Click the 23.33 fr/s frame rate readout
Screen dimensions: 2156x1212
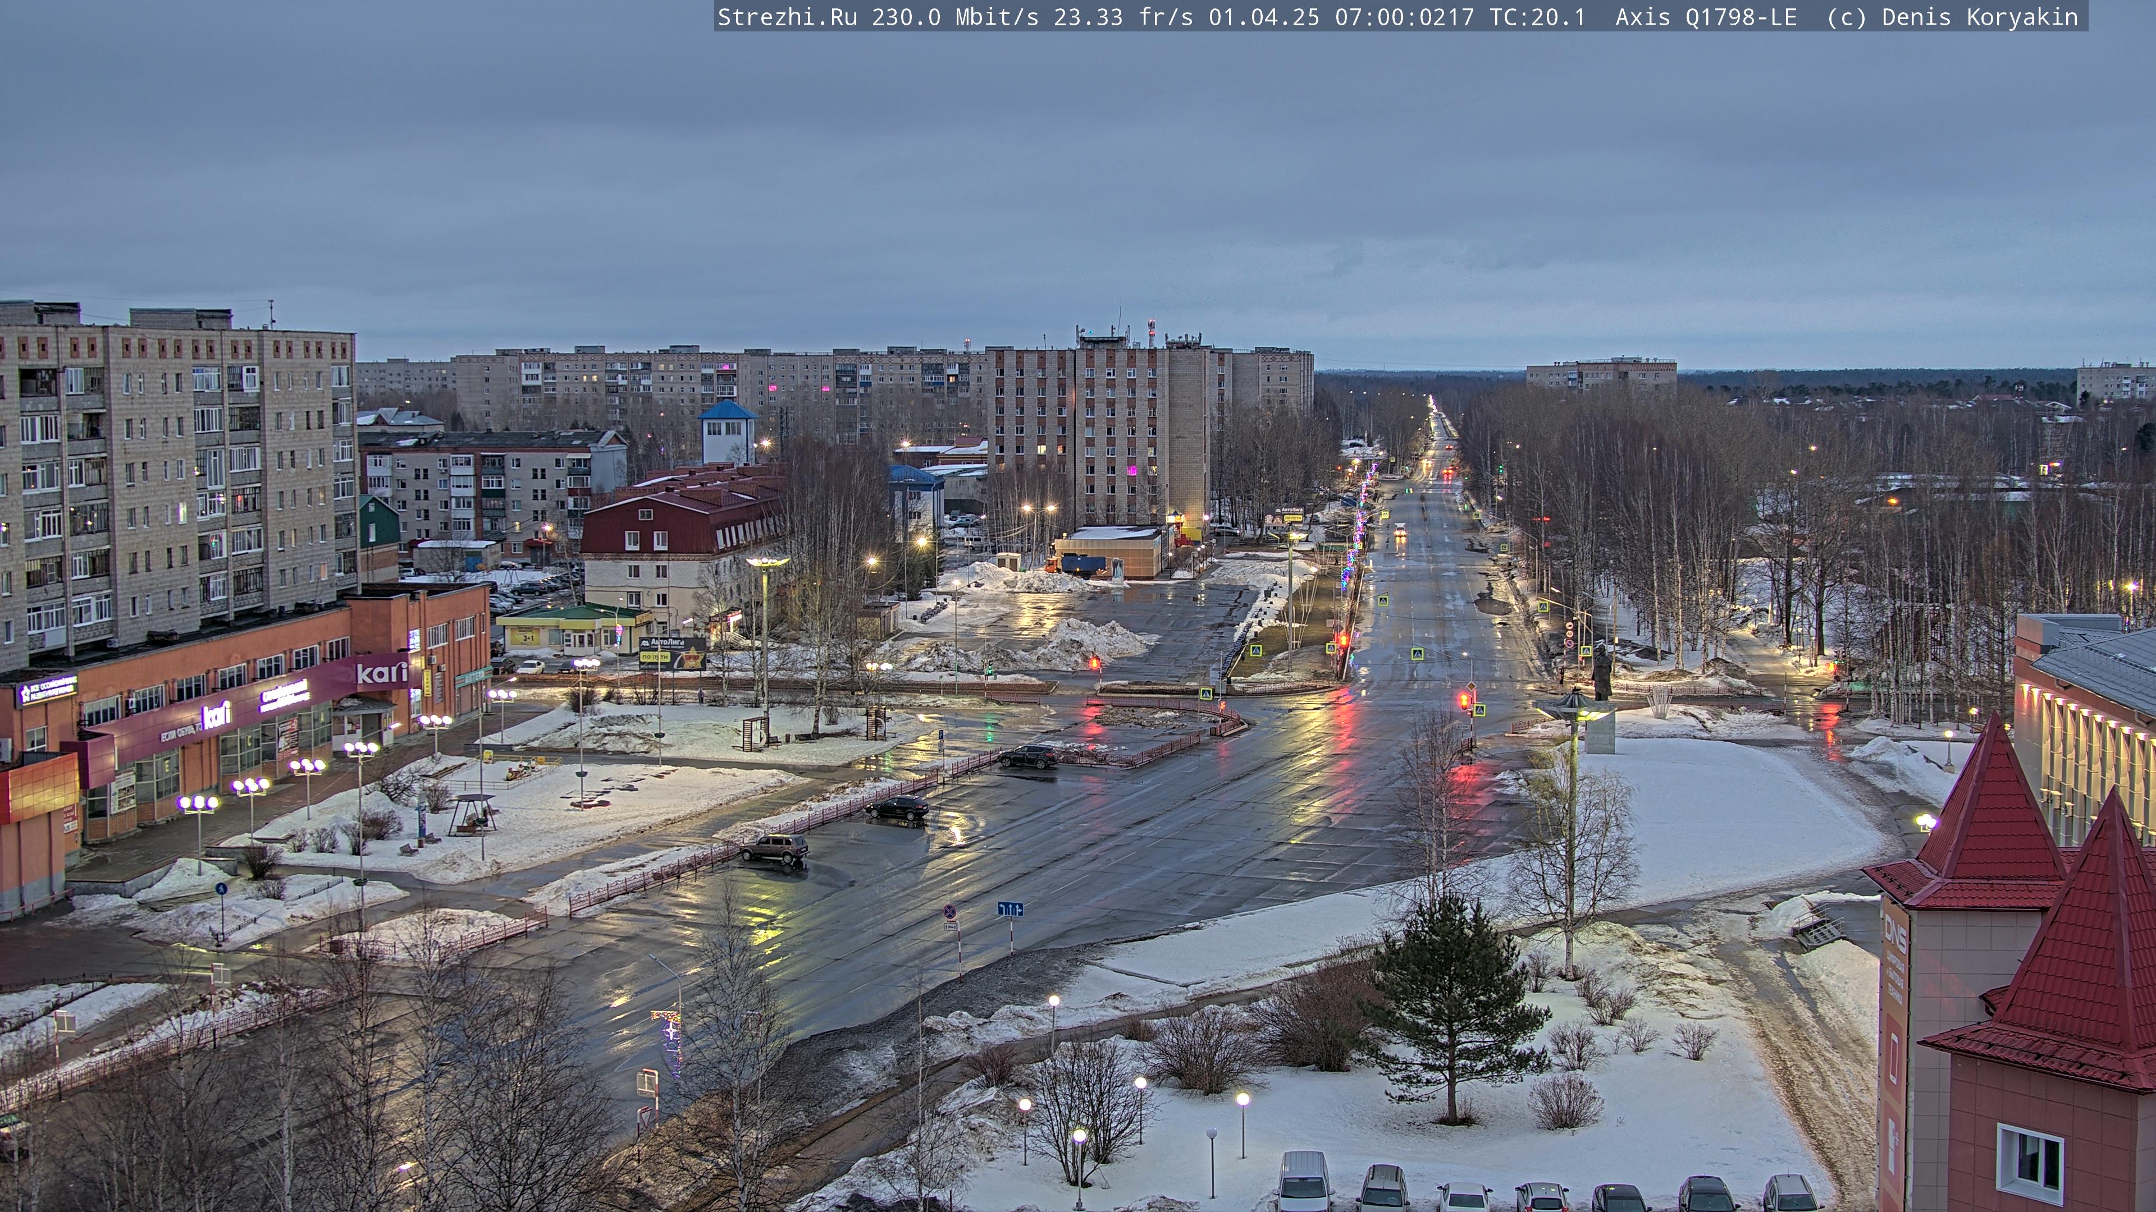(1123, 17)
